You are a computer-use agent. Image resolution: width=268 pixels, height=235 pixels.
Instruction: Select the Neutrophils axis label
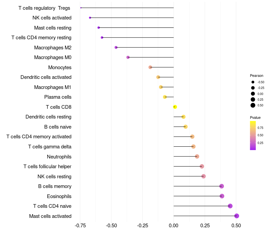[59, 156]
